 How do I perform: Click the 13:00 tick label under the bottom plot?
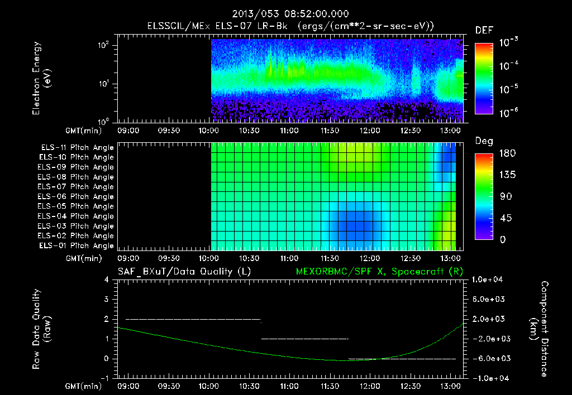(x=451, y=386)
